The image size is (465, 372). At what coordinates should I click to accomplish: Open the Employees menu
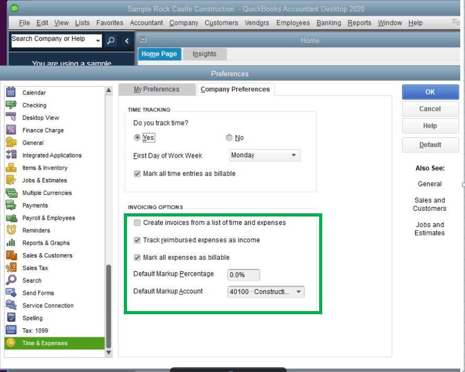293,23
